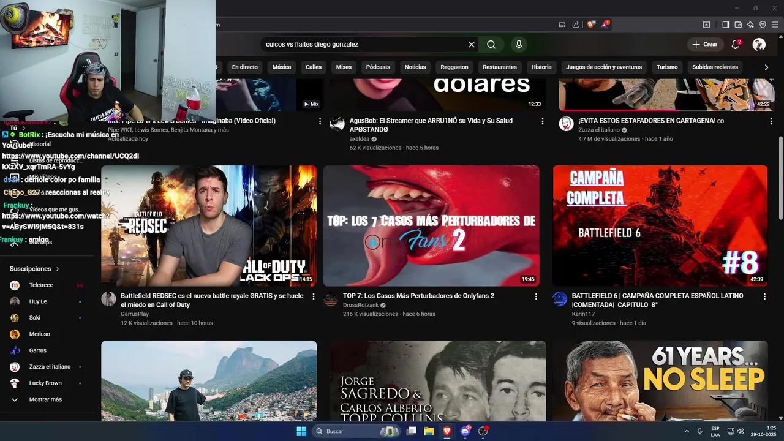The width and height of the screenshot is (784, 441).
Task: Go to the Karin117 channel link
Action: coord(583,314)
